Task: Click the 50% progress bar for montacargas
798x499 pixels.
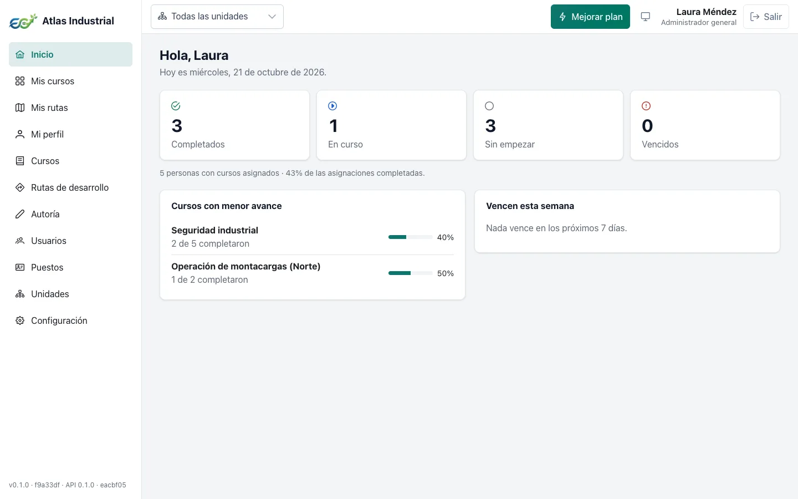Action: point(411,273)
